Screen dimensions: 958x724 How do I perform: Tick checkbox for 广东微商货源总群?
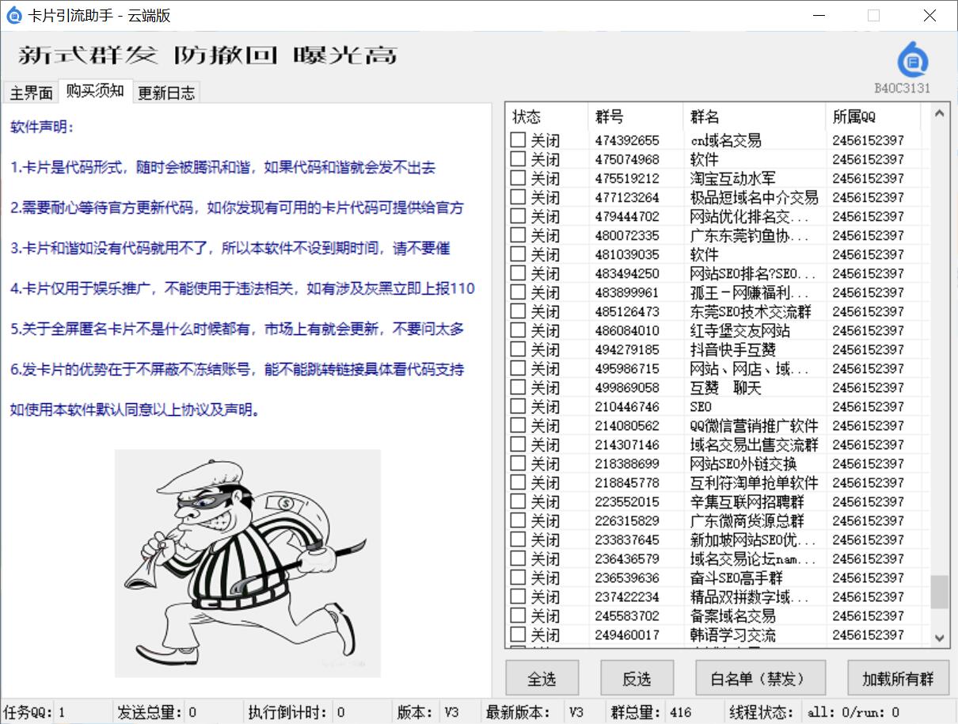(518, 520)
